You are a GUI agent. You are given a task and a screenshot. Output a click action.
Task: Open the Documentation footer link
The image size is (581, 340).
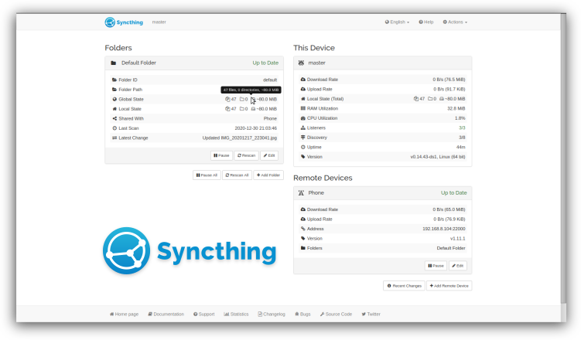[x=166, y=314]
